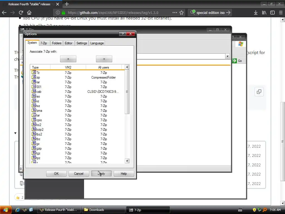Click the tar file type icon

[34, 115]
